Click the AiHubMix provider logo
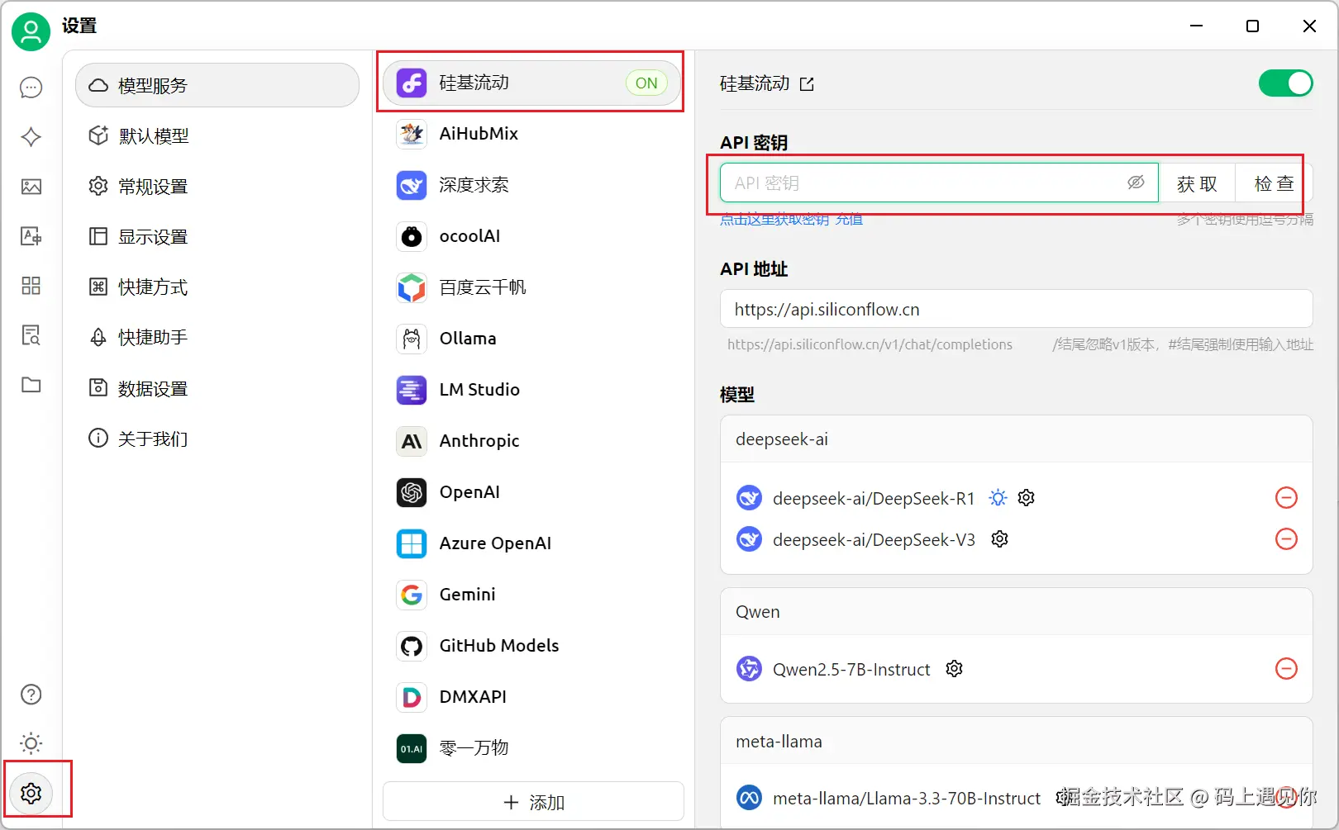Screen dimensions: 1339x830 (x=412, y=134)
